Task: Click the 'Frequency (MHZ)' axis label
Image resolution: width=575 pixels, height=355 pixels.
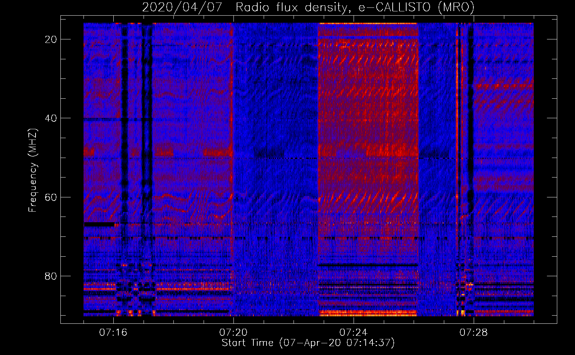Action: [33, 170]
